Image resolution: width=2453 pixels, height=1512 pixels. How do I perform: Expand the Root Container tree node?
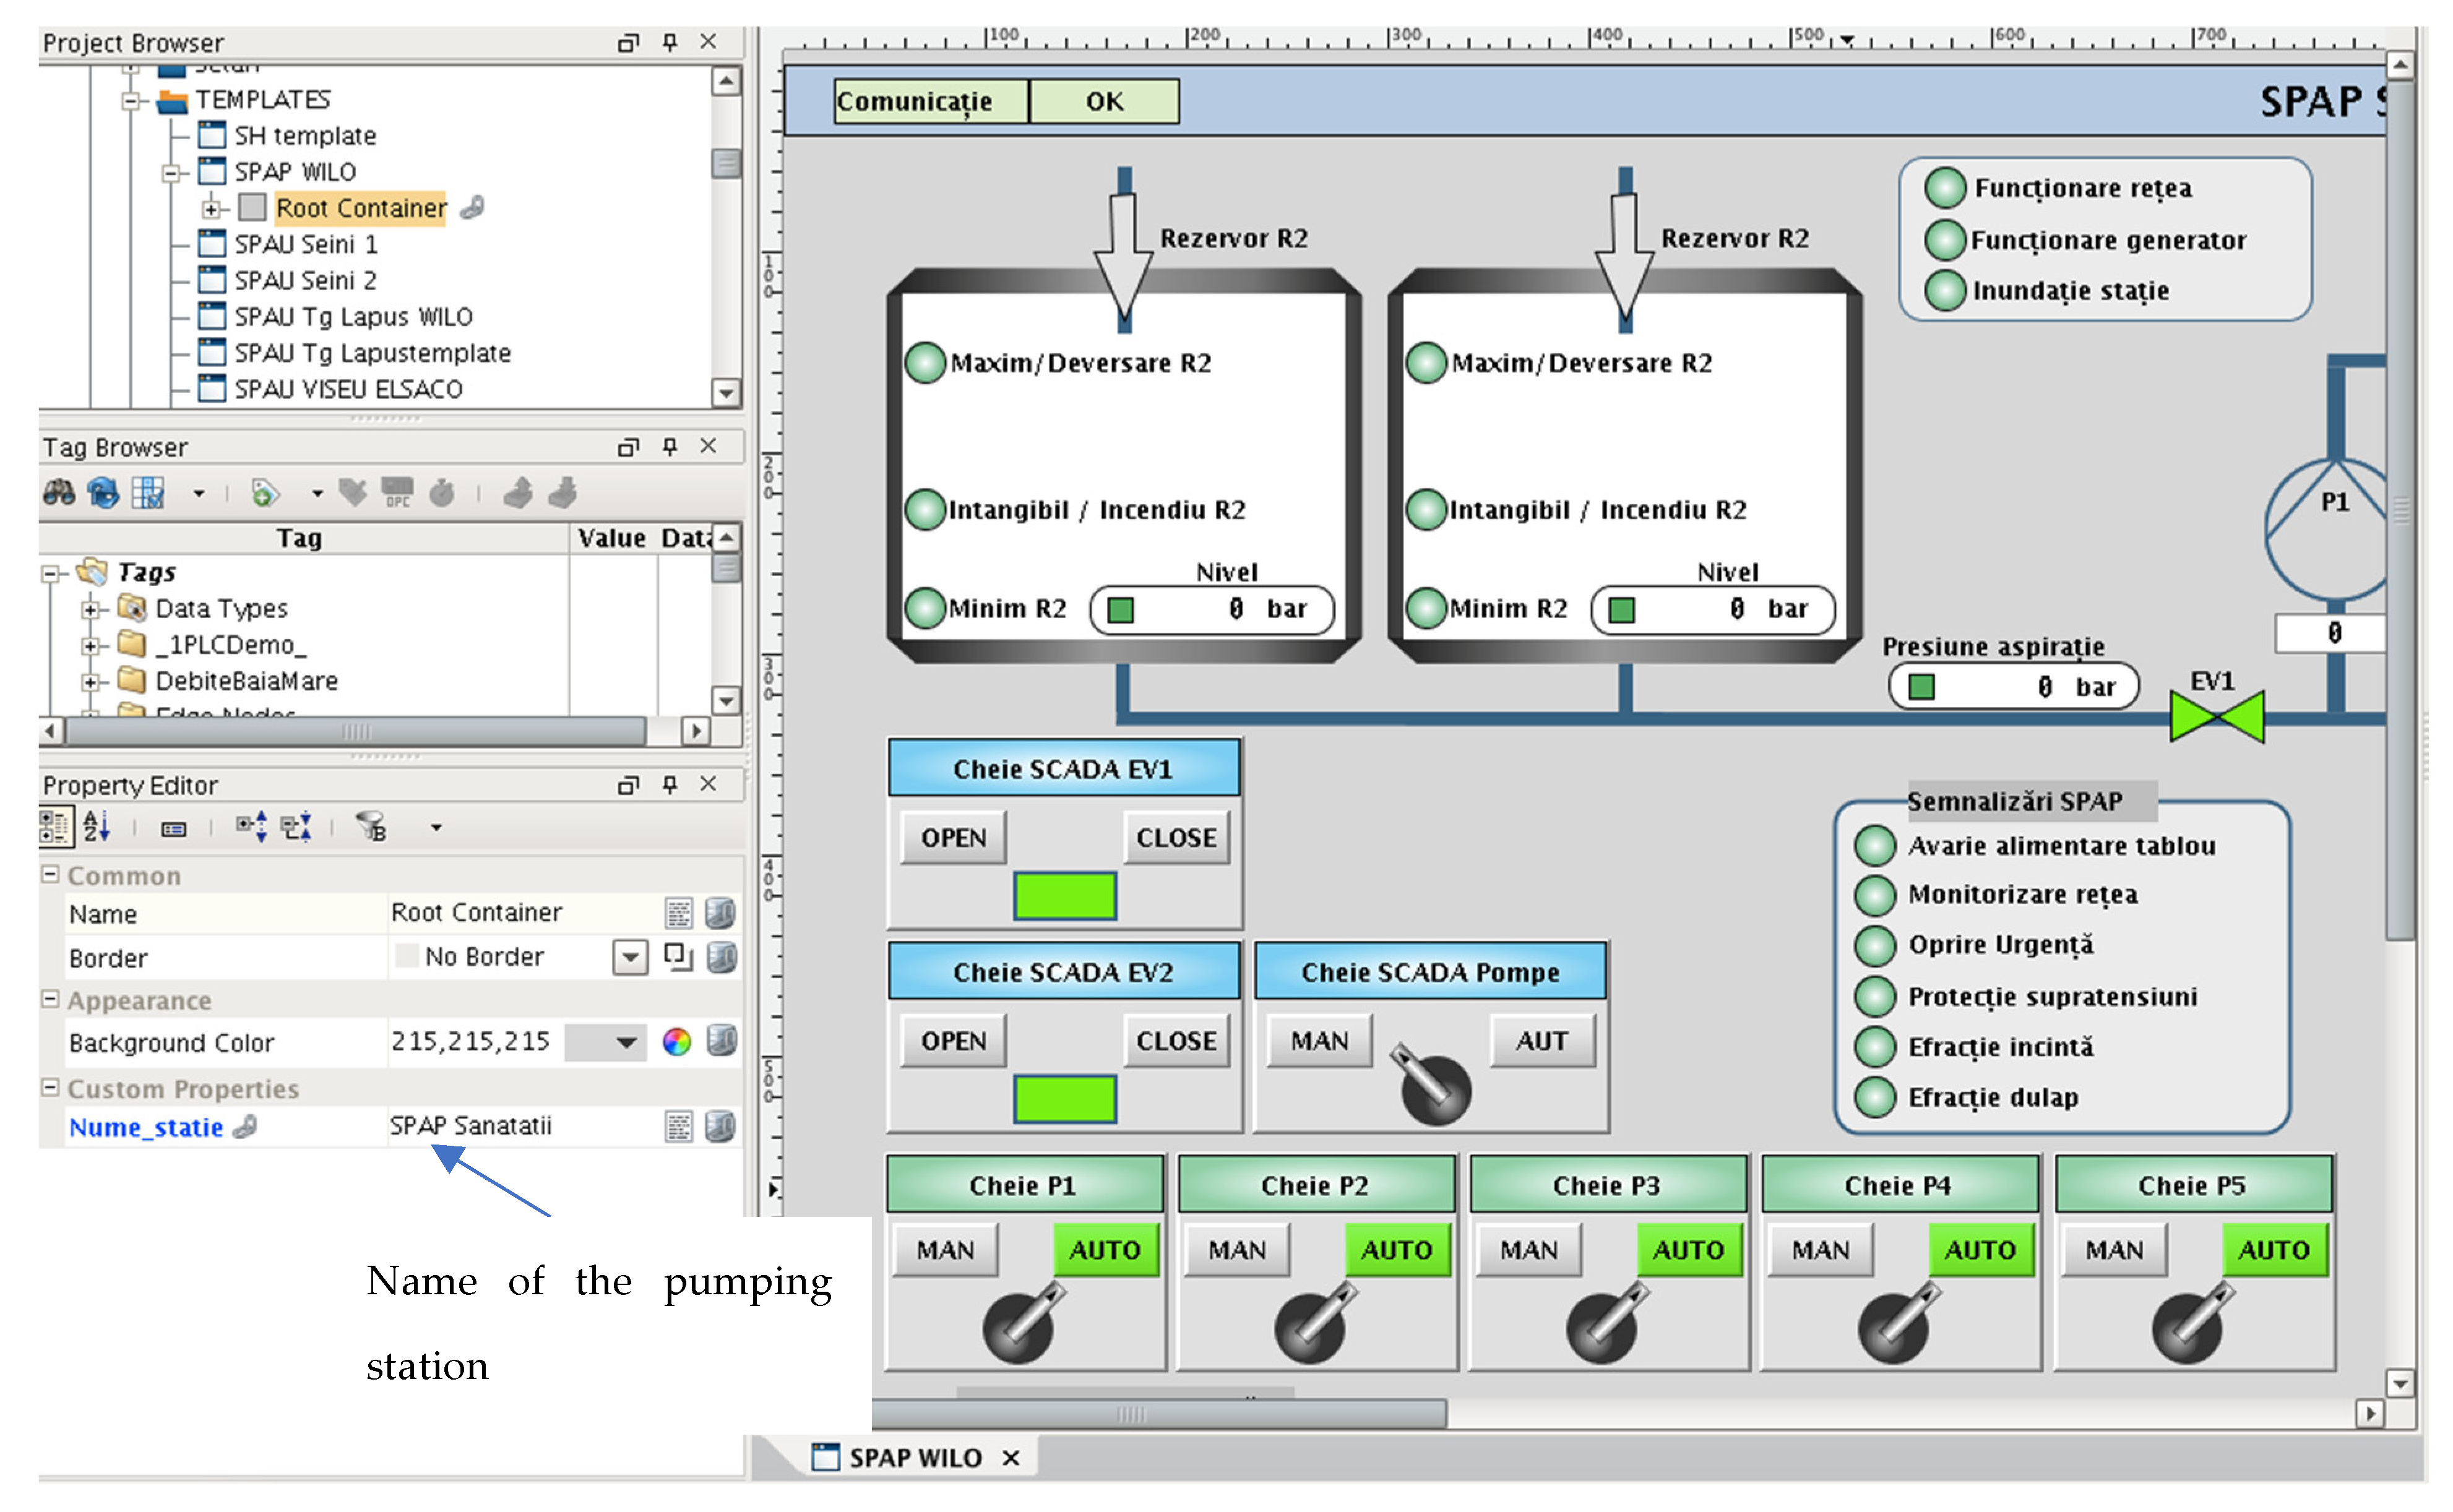click(x=211, y=209)
